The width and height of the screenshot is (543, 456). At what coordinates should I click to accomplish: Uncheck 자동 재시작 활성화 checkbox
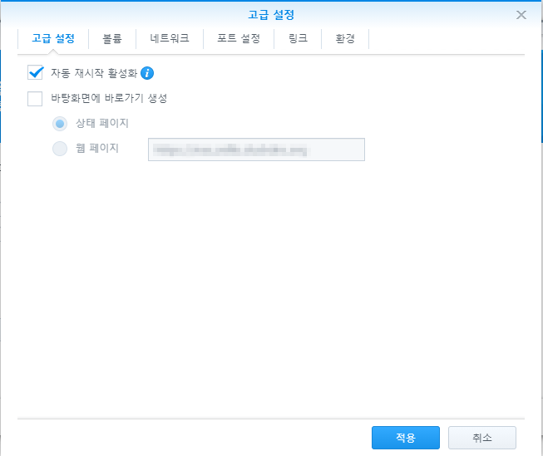(35, 72)
